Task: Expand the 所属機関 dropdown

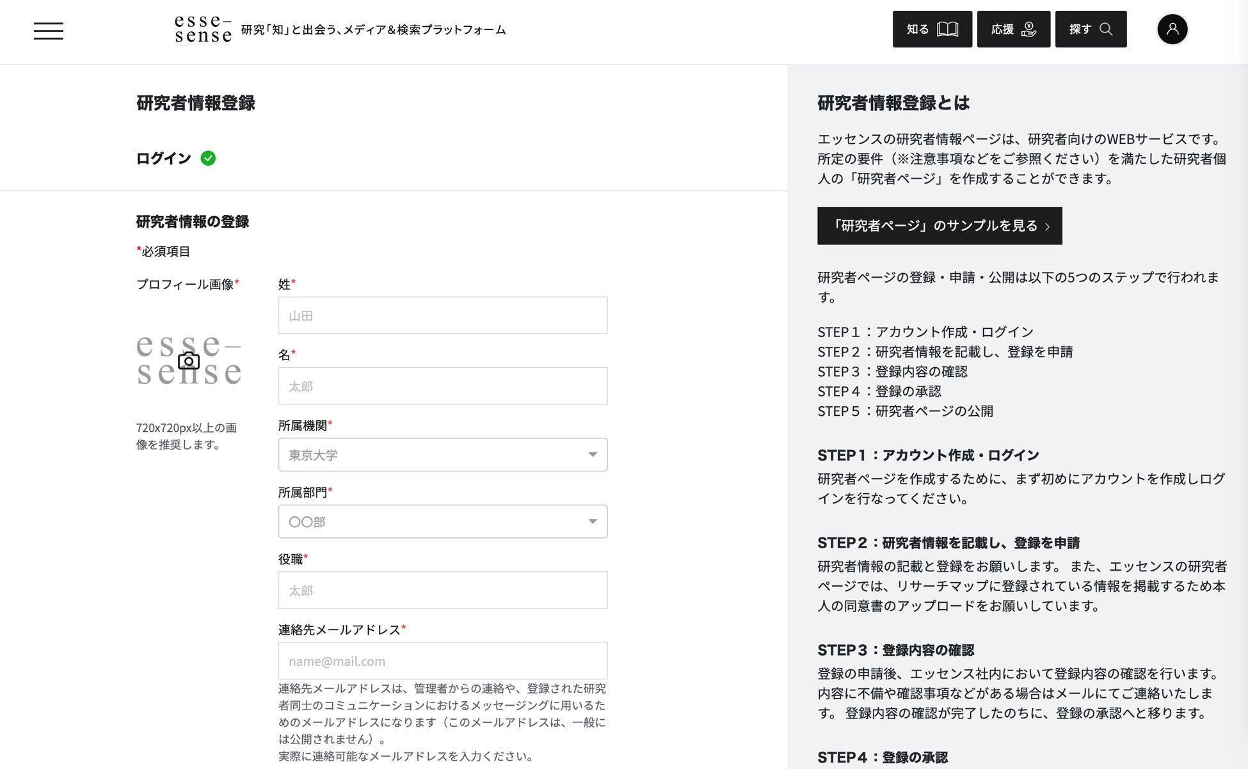Action: [442, 455]
